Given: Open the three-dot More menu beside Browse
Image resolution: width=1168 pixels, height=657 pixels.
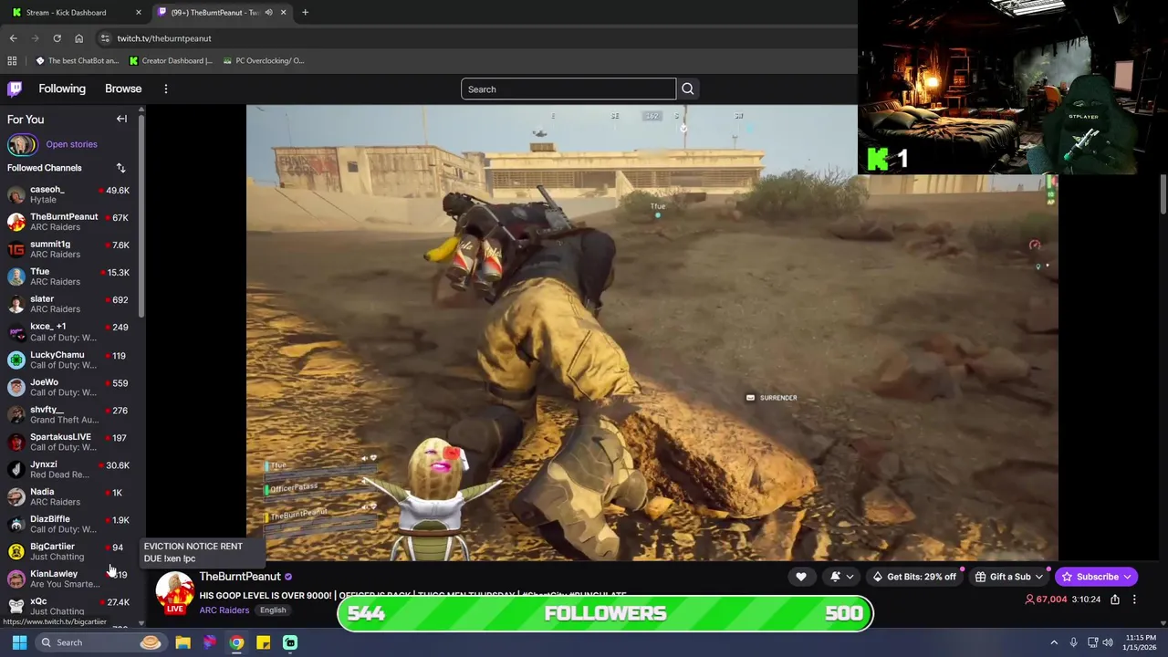Looking at the screenshot, I should pyautogui.click(x=166, y=89).
